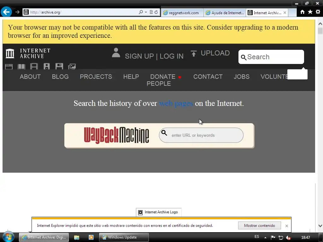Focus the Internet Archive Search field
This screenshot has height=242, width=323.
[x=271, y=57]
